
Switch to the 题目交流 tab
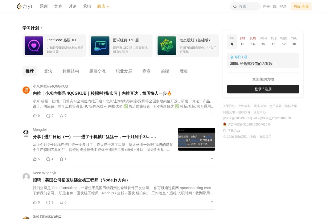(97, 71)
